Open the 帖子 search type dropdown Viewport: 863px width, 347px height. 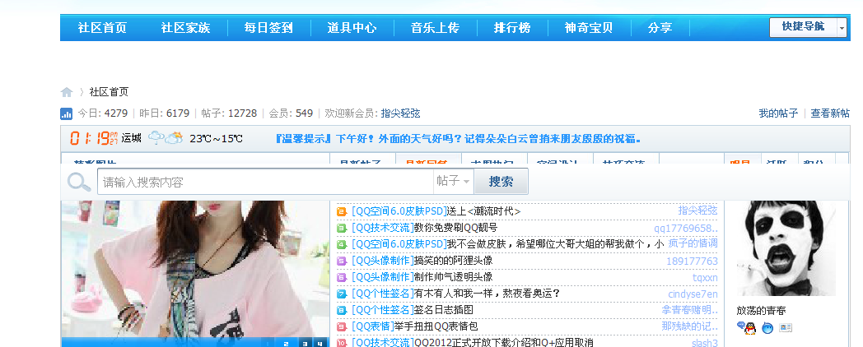(x=454, y=181)
